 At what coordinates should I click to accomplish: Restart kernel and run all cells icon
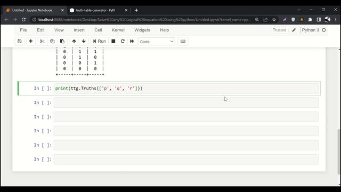132,42
